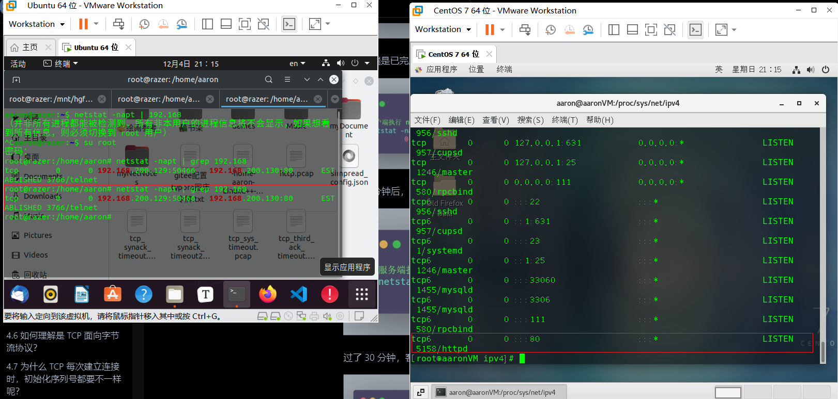Launch Firefox from Ubuntu dock

[x=268, y=294]
